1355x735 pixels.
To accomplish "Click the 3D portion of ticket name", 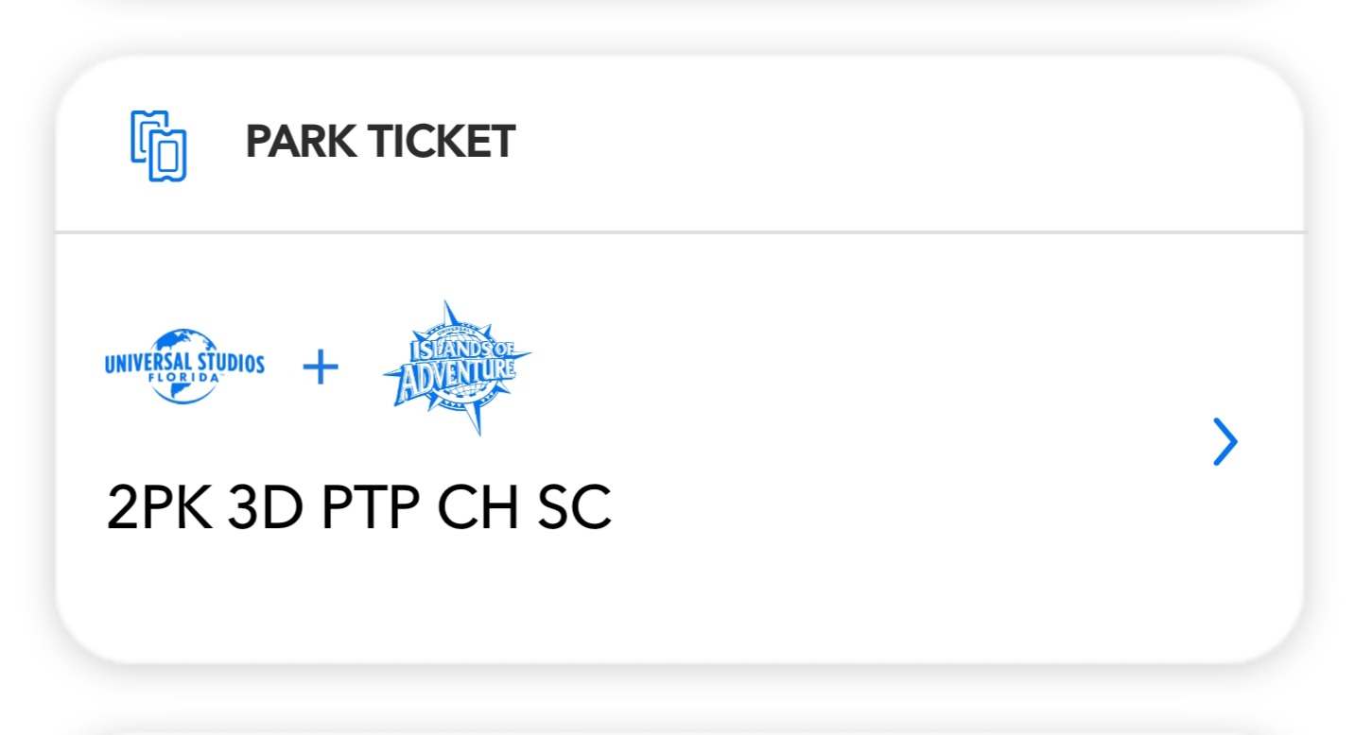I will coord(265,507).
